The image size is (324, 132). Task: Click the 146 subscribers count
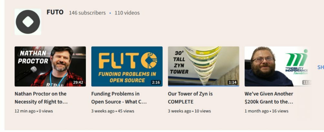(87, 13)
